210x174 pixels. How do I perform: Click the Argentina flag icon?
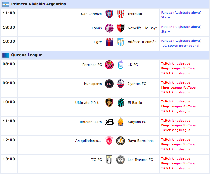6,4
